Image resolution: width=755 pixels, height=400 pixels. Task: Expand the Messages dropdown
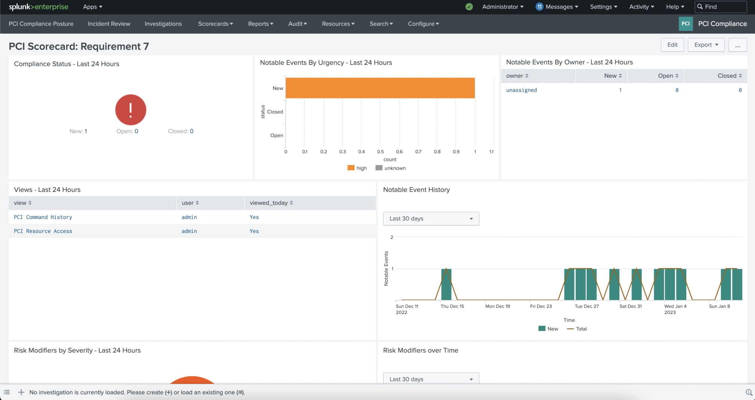tap(562, 7)
